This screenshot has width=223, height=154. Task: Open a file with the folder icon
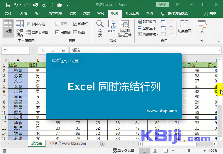pos(59,5)
